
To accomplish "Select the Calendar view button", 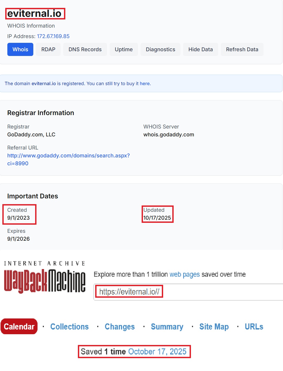I will pos(19,327).
